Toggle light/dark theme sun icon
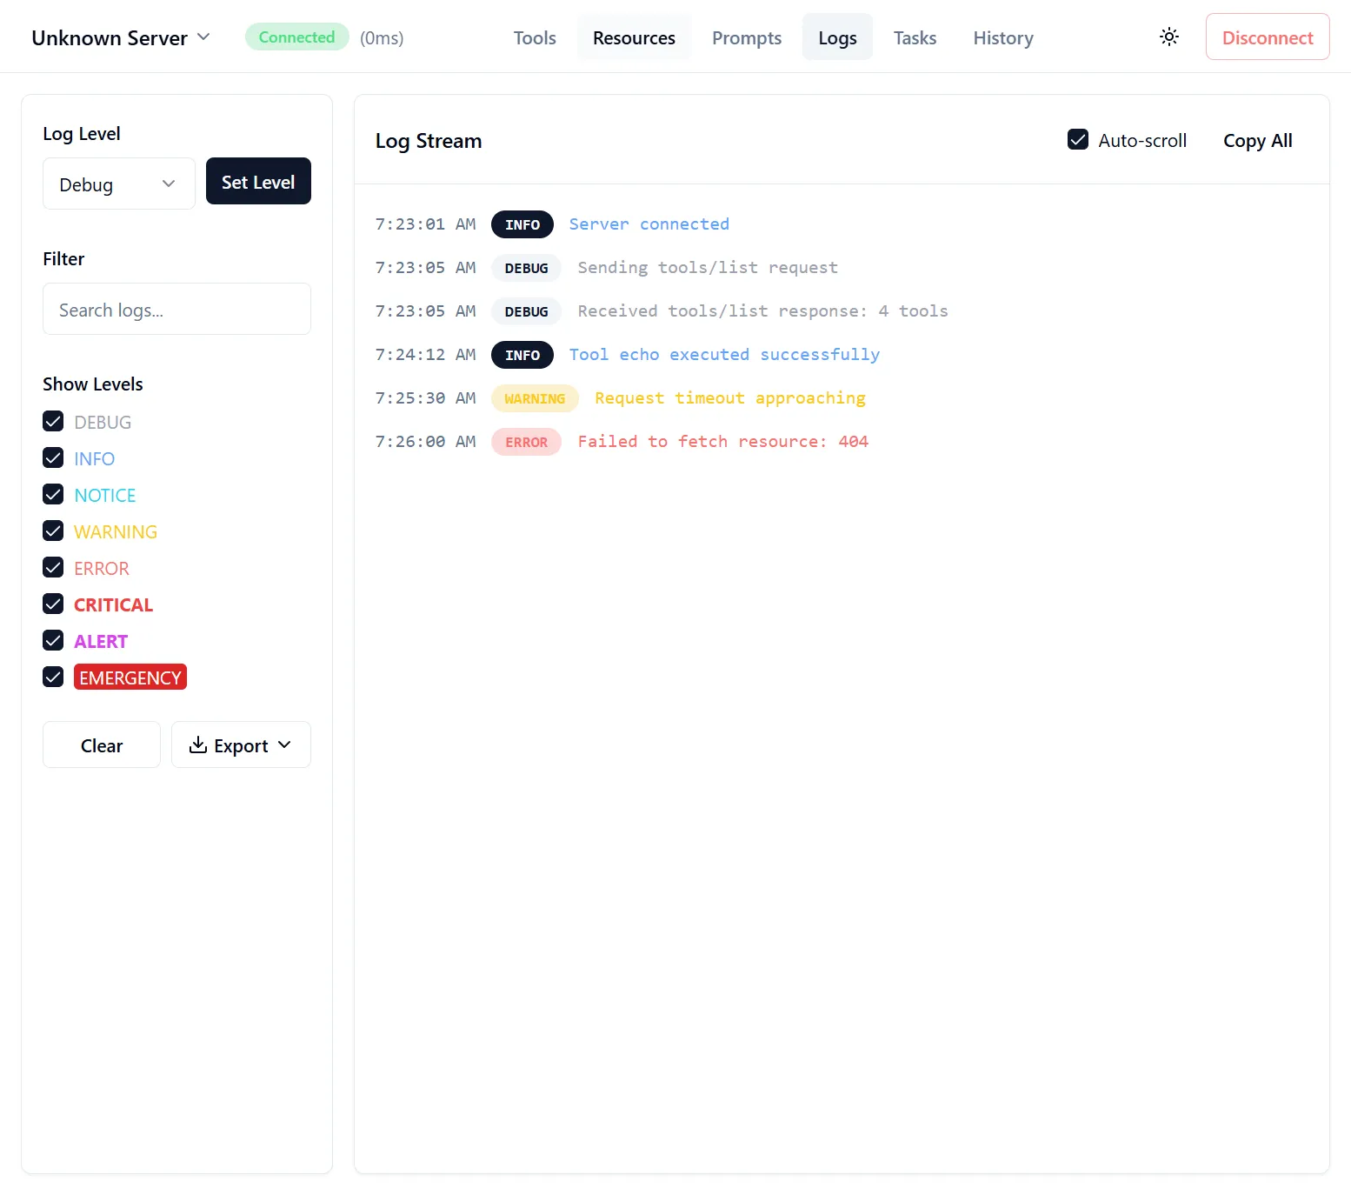This screenshot has width=1351, height=1195. tap(1169, 37)
